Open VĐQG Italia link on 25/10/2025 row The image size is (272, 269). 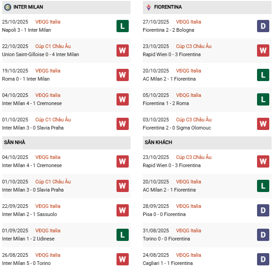click(48, 22)
